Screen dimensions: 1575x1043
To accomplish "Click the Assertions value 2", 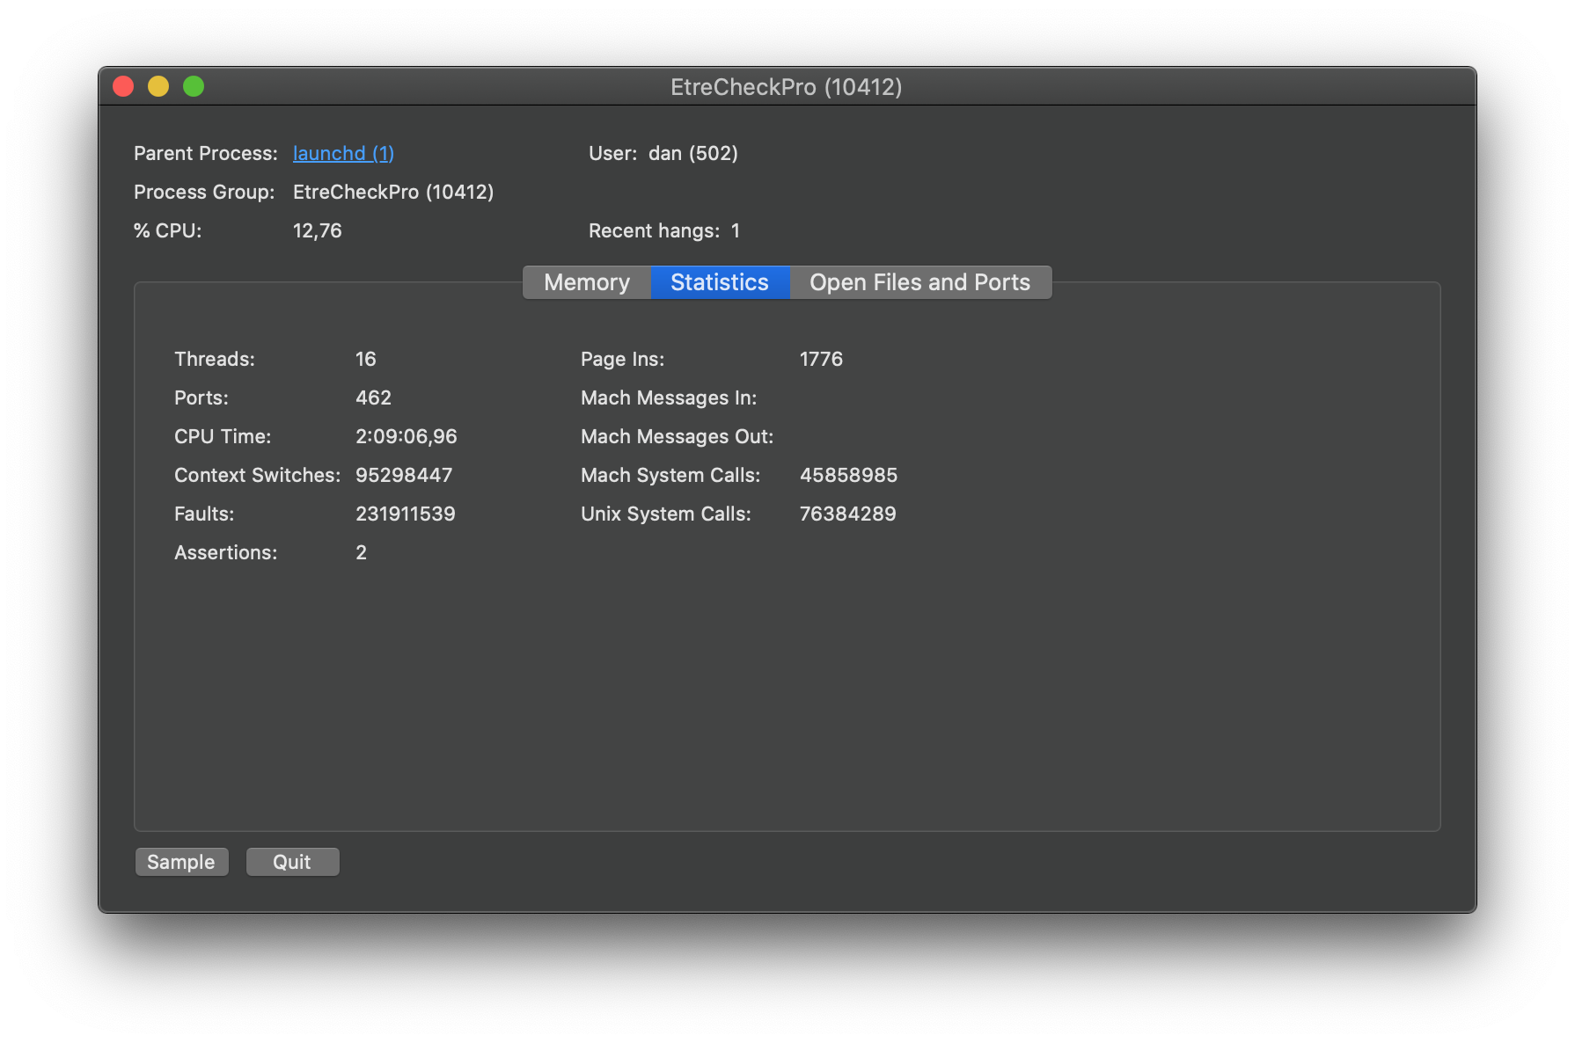I will (362, 552).
